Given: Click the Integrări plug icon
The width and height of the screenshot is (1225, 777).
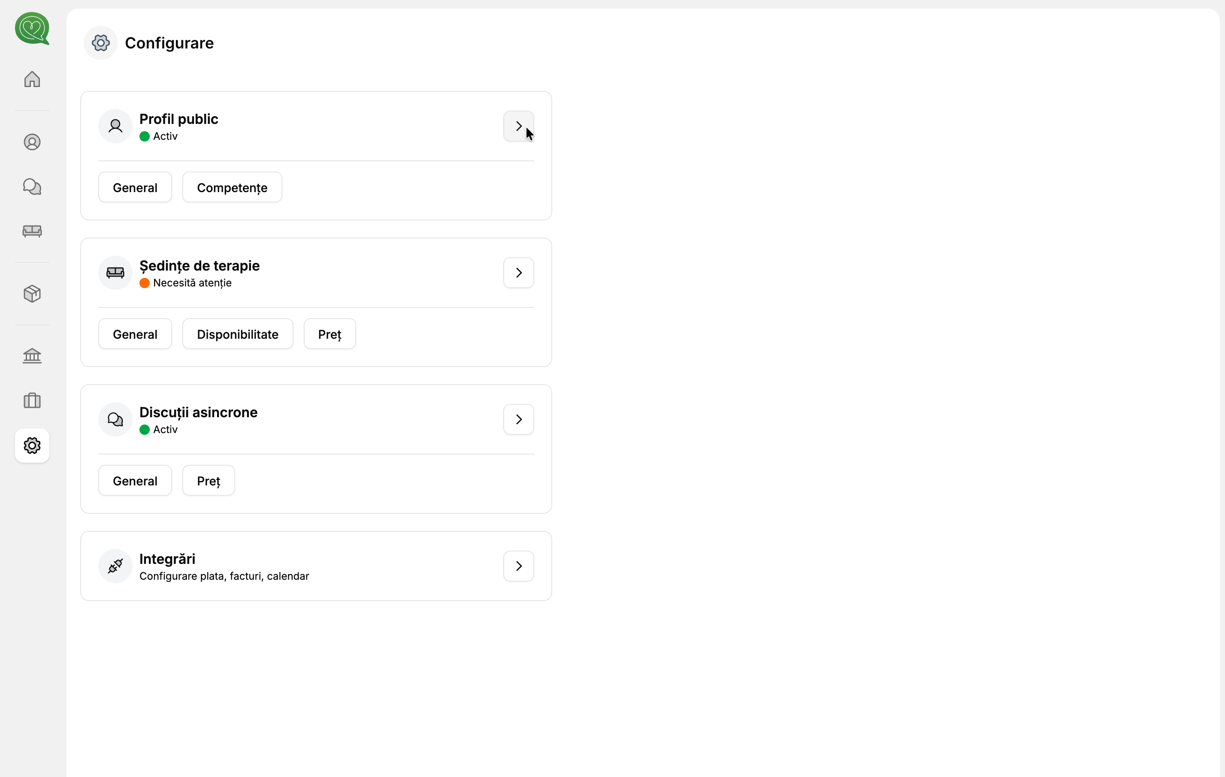Looking at the screenshot, I should point(115,566).
